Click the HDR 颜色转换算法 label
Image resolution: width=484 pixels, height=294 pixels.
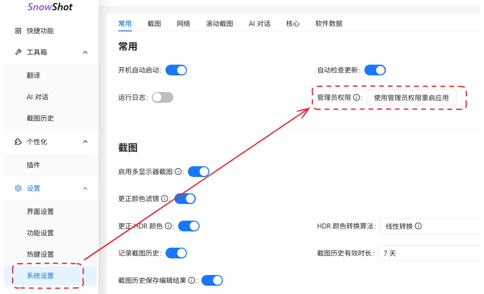coord(347,226)
